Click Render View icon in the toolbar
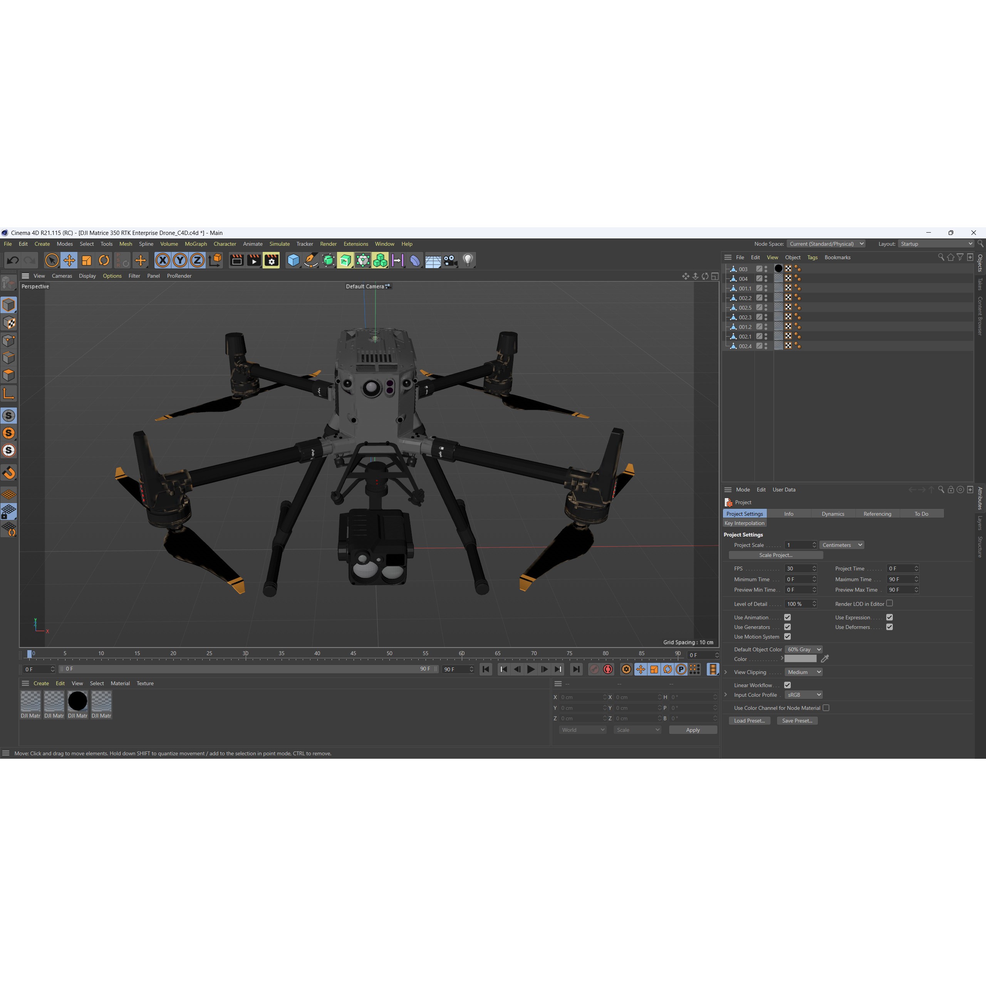 click(236, 260)
